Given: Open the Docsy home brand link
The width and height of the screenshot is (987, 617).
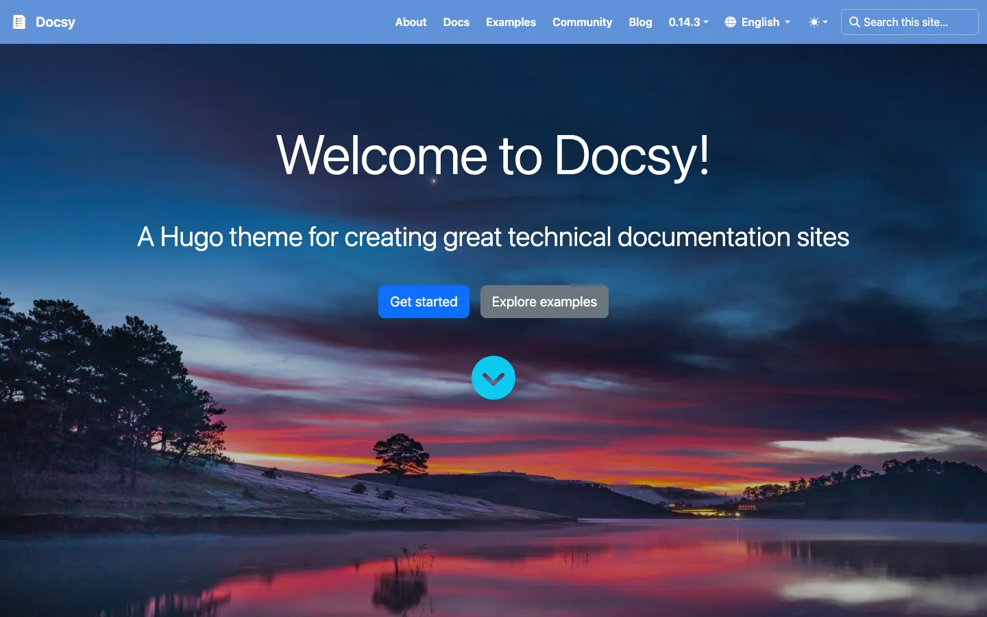Looking at the screenshot, I should pyautogui.click(x=45, y=22).
